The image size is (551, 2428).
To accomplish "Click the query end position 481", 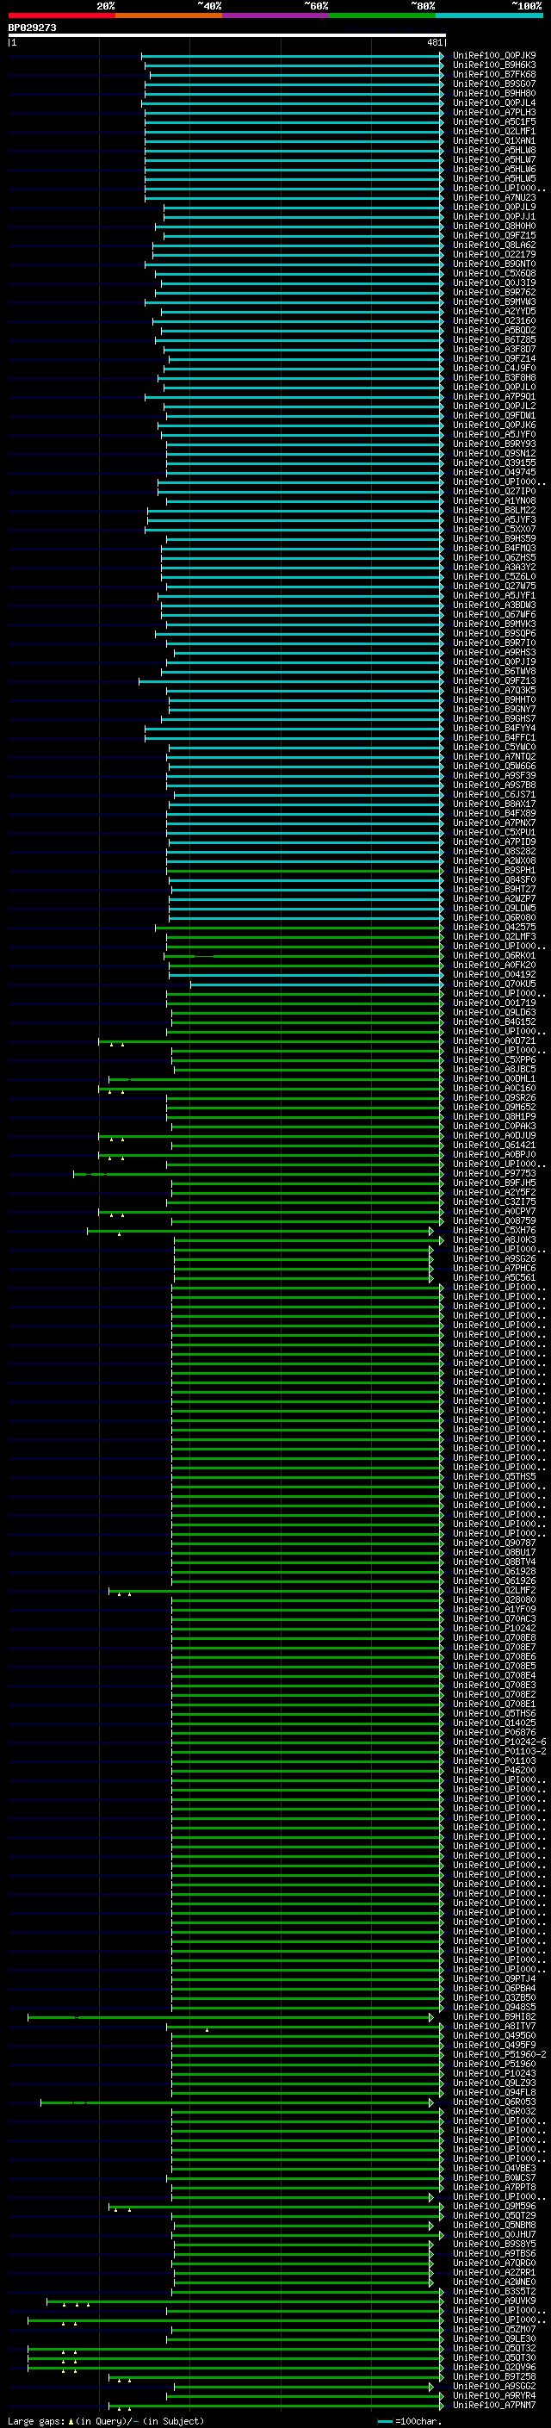I will [x=434, y=42].
